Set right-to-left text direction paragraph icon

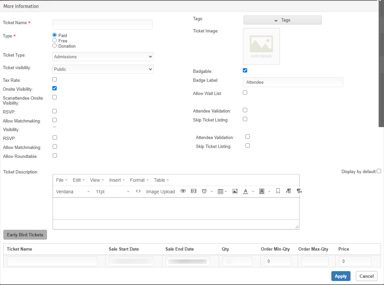click(299, 191)
